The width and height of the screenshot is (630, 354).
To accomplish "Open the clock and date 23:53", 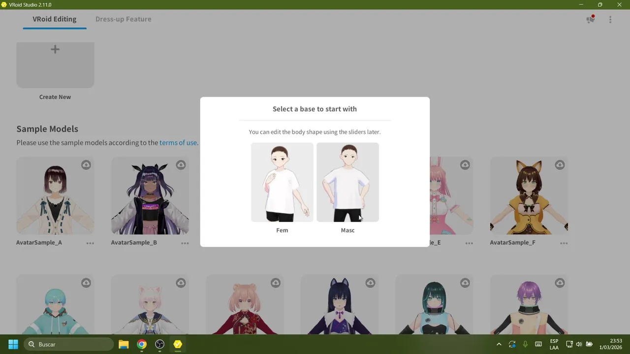I will coord(610,344).
